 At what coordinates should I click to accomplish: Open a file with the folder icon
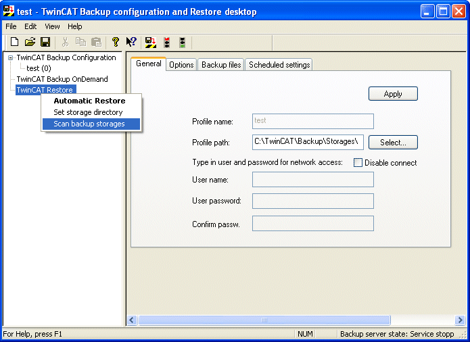pyautogui.click(x=30, y=42)
